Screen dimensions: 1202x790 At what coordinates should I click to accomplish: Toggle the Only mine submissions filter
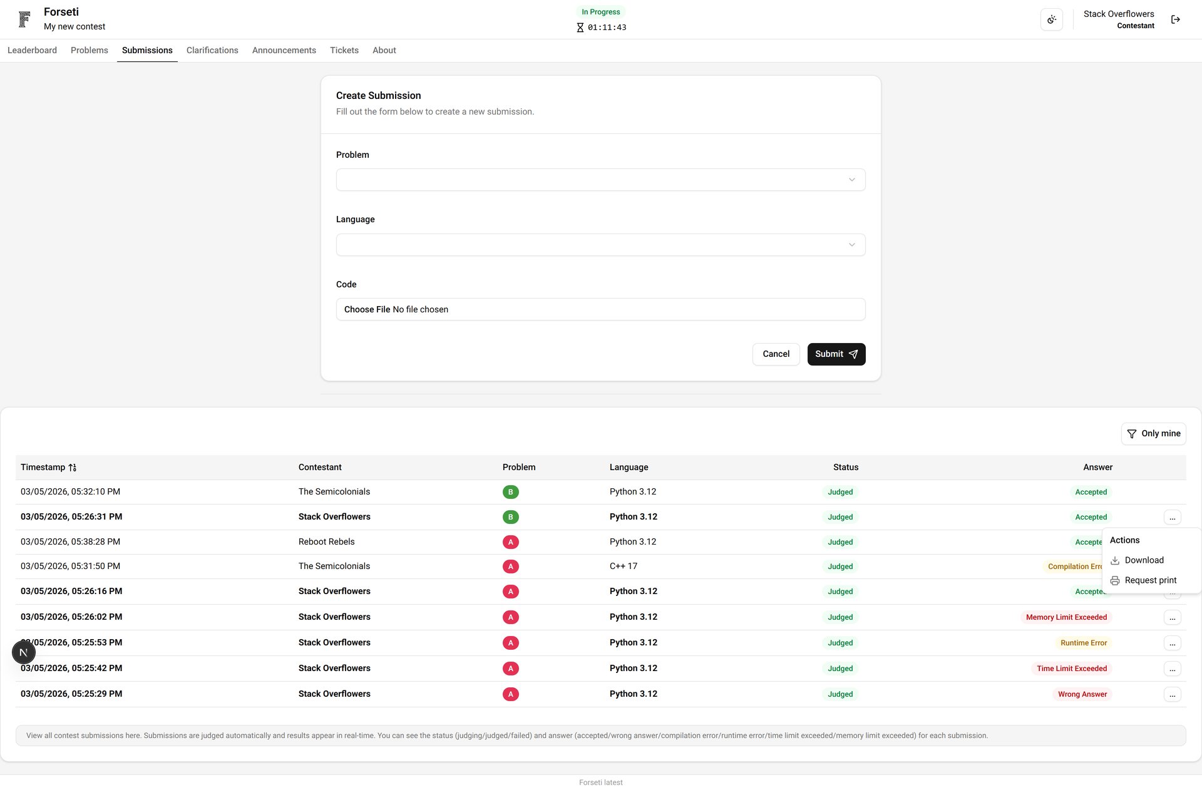click(x=1154, y=433)
